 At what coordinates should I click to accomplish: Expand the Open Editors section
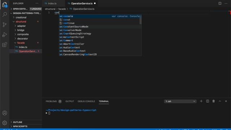click(x=26, y=9)
